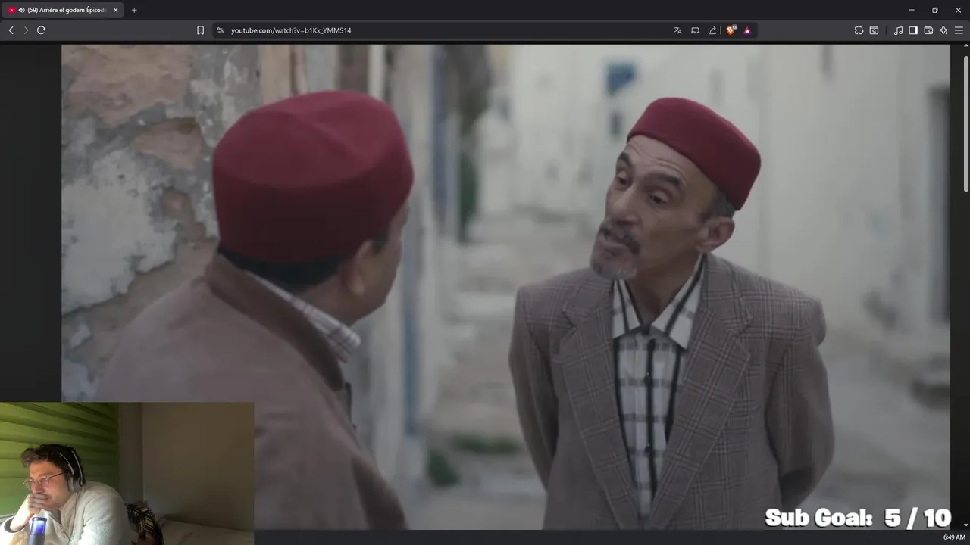The image size is (970, 545).
Task: Open Brave Shields lion icon
Action: point(731,30)
